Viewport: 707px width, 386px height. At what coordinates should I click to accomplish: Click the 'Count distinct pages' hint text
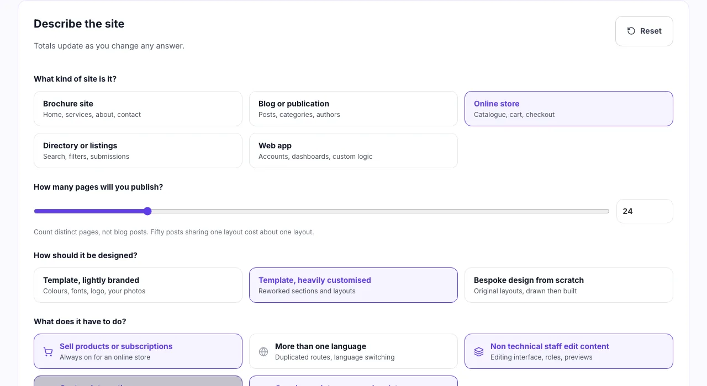click(173, 232)
